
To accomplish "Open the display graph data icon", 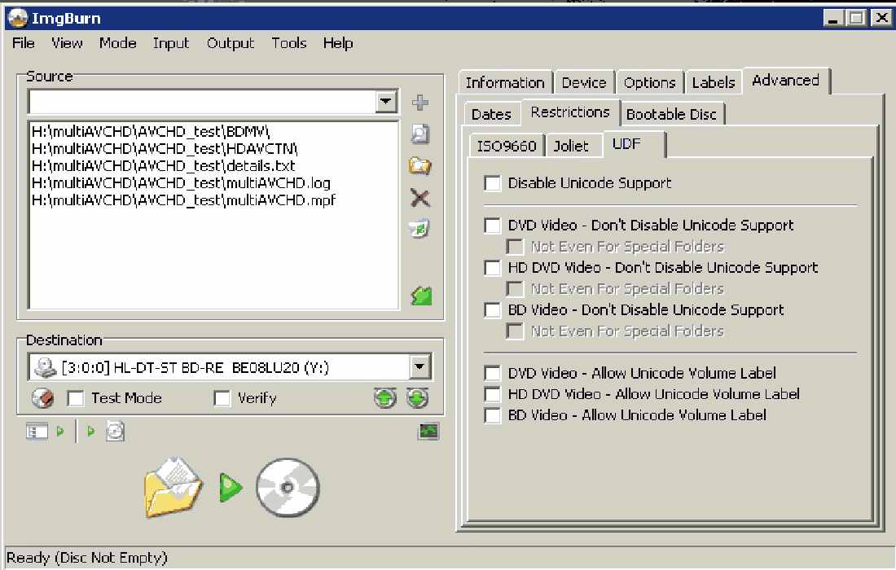I will pos(428,432).
